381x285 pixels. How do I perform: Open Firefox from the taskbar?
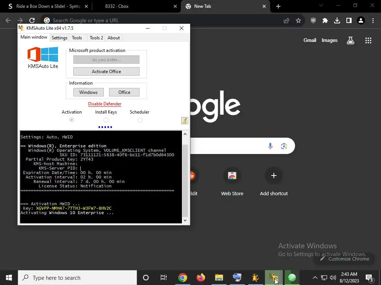point(201,278)
